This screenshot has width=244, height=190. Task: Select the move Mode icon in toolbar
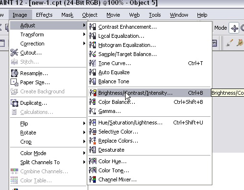click(234, 28)
